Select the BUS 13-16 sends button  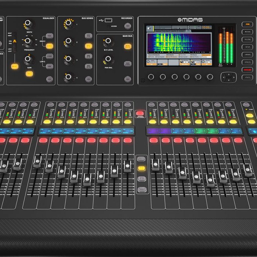coord(88,66)
